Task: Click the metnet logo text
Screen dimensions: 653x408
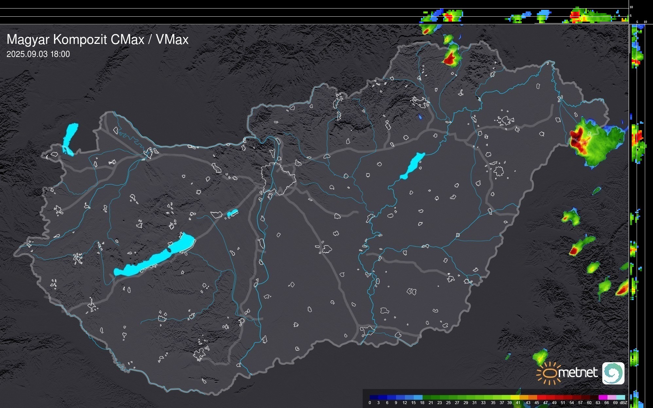Action: 578,373
